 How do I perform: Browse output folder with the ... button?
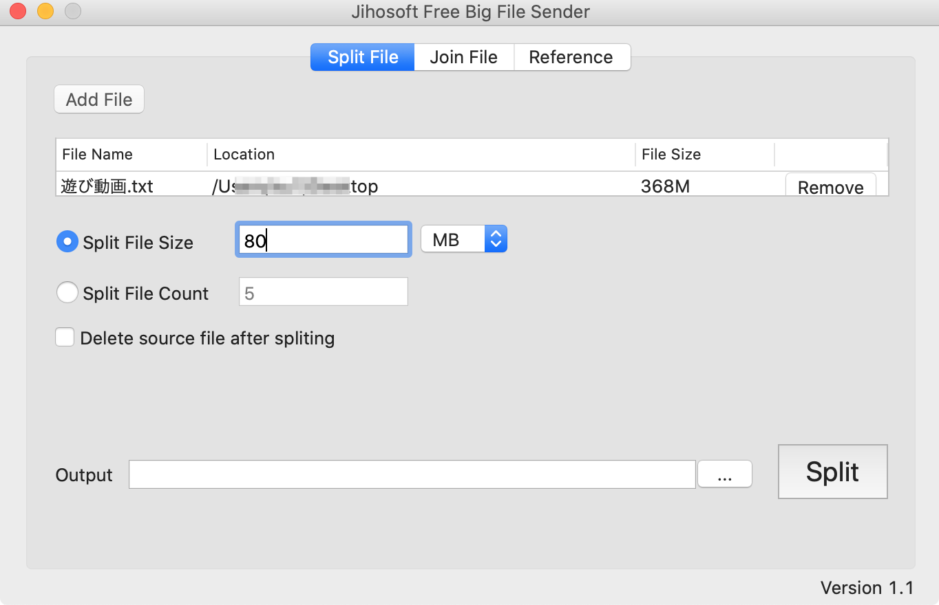[x=725, y=474]
